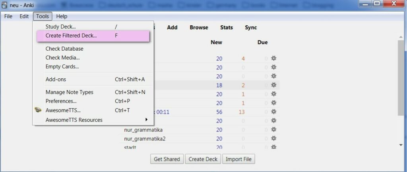The width and height of the screenshot is (407, 172).
Task: Click the AwesomeTTS speaker icon
Action: 38,110
